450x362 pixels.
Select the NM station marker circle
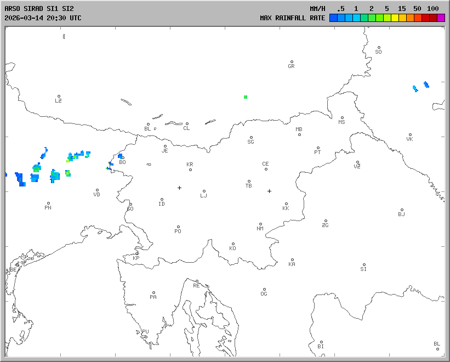click(x=260, y=224)
